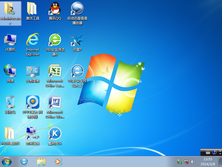
Task: Click the Windows Start button
Action: click(7, 161)
